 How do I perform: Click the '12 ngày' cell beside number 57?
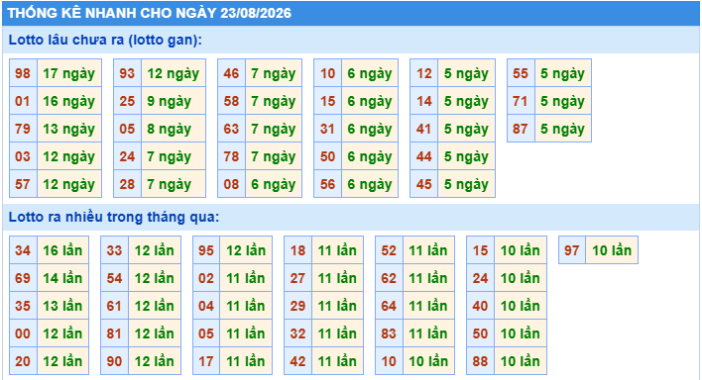click(x=69, y=184)
